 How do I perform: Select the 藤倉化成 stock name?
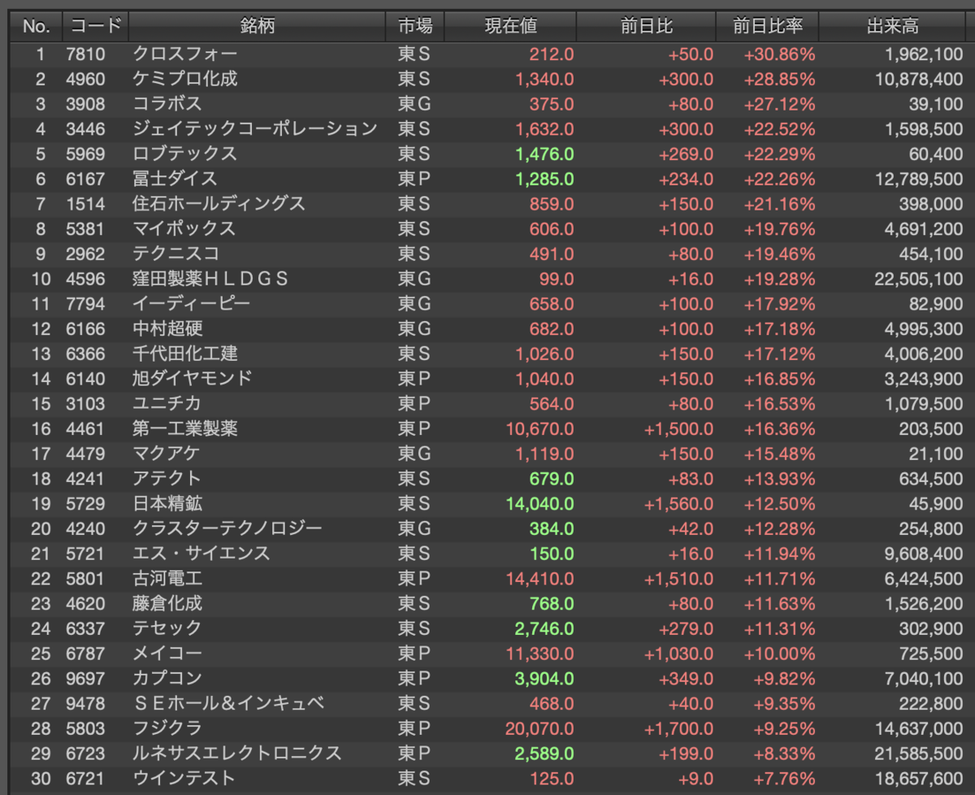[x=167, y=603]
